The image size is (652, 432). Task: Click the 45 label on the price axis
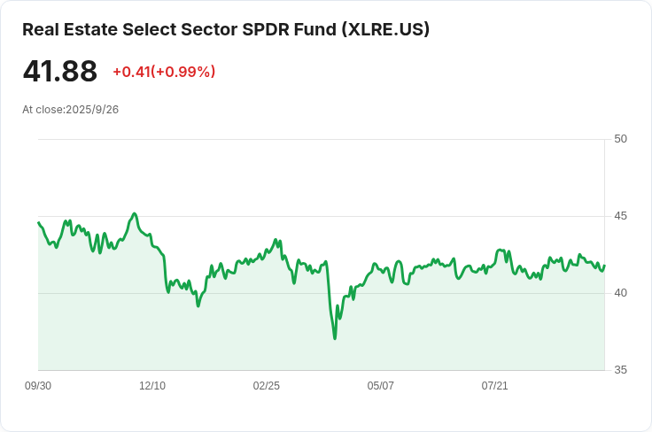click(620, 216)
